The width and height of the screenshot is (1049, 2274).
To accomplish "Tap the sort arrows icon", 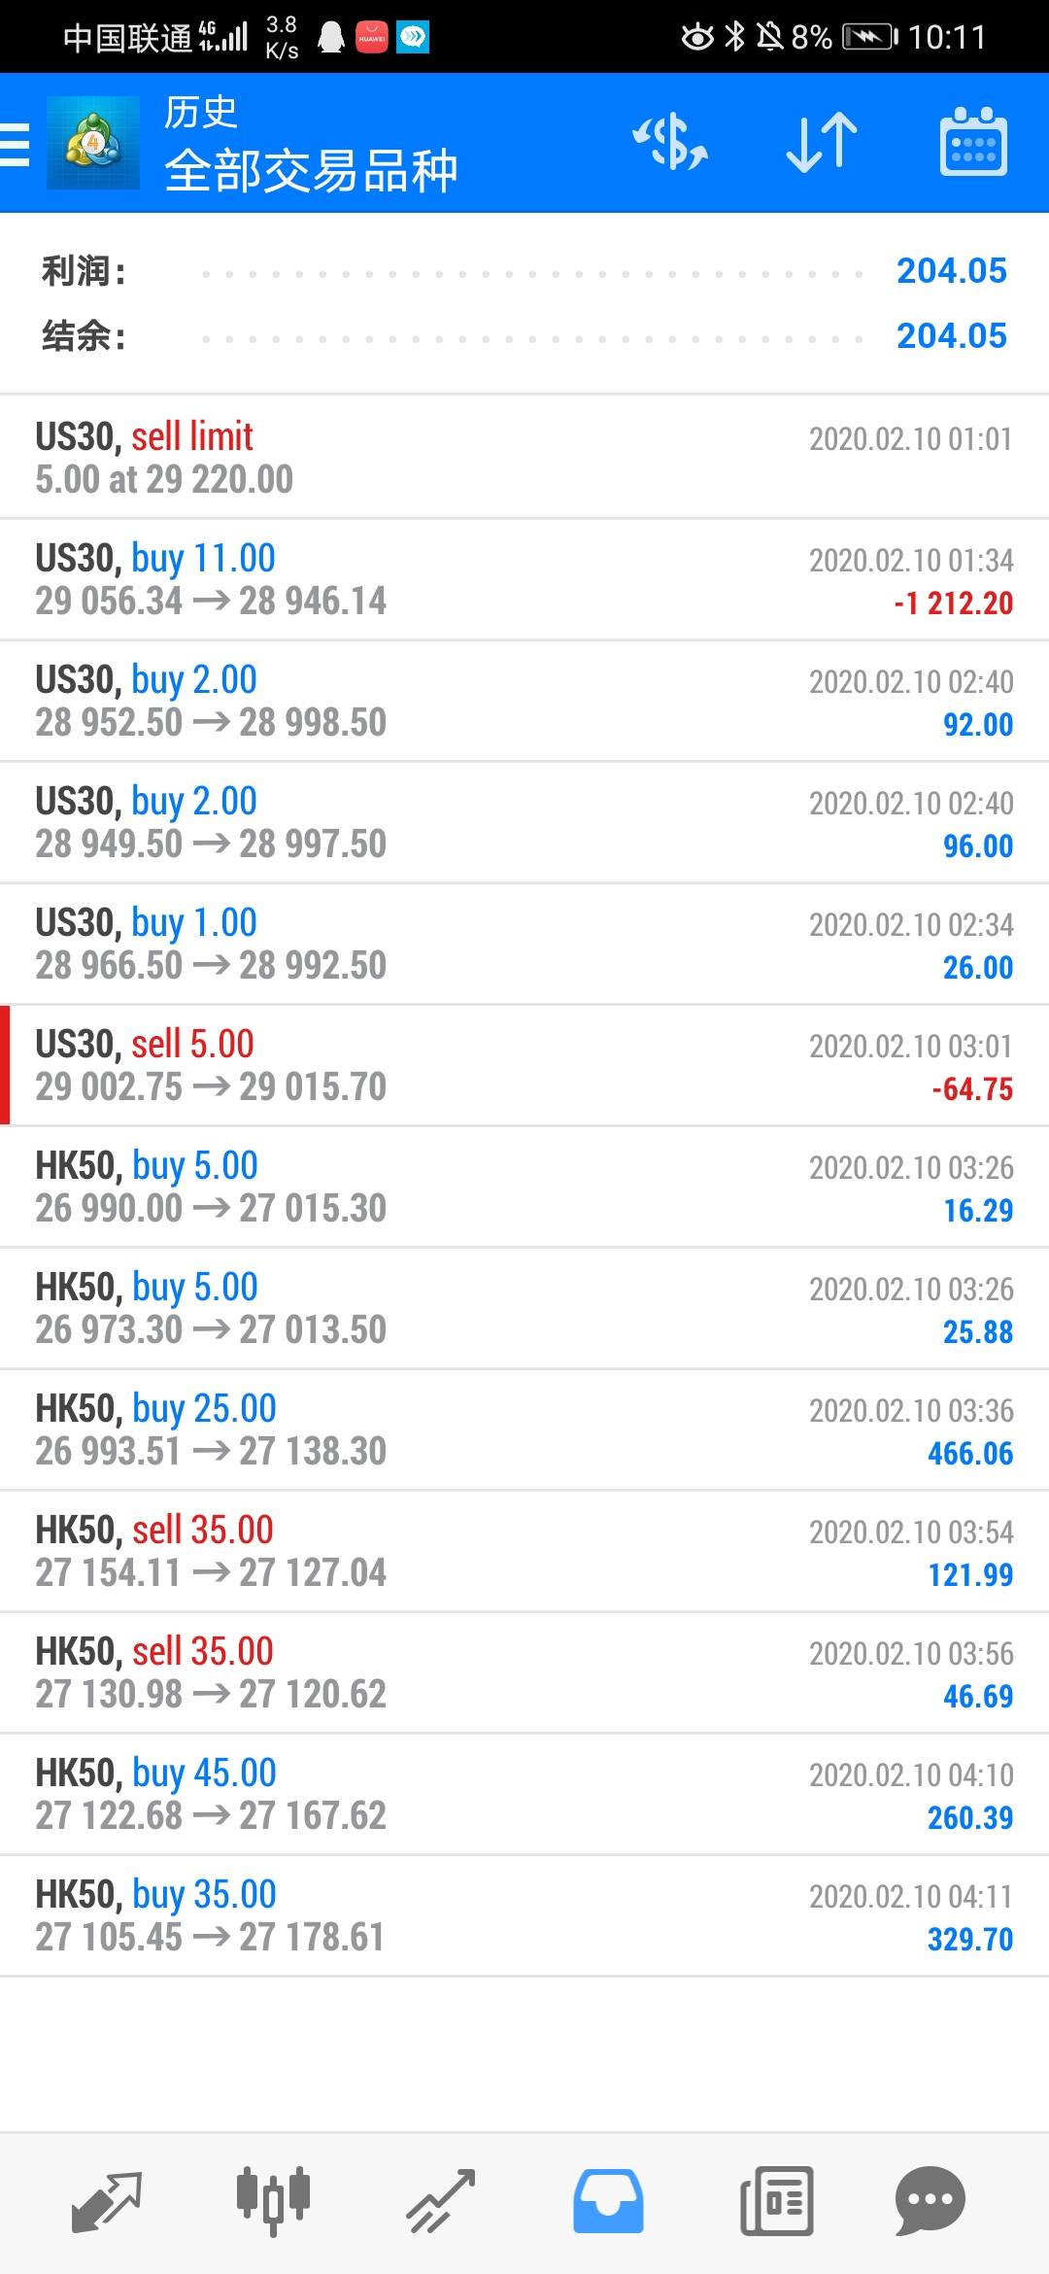I will tap(822, 143).
